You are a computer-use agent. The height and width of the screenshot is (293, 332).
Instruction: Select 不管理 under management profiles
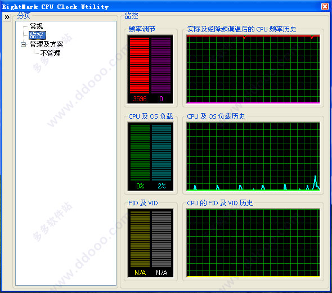coord(51,53)
